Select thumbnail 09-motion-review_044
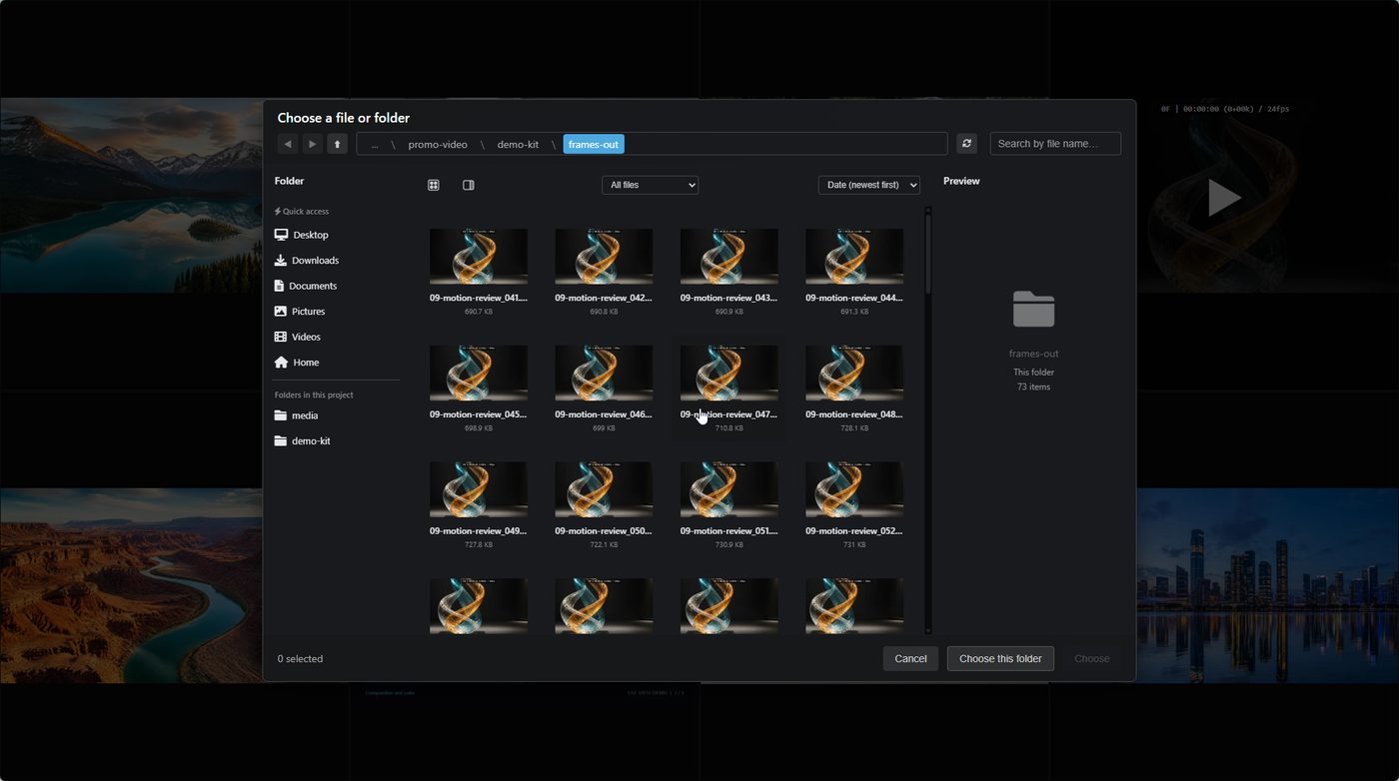 854,257
